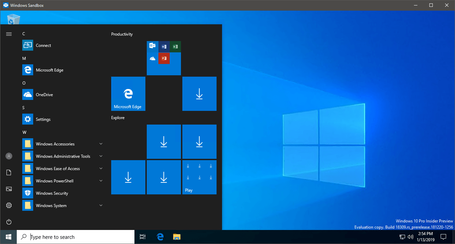
Task: Click the letter S section header
Action: (24, 107)
